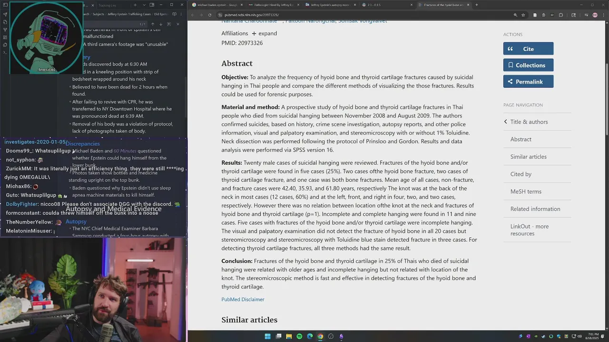Click the Permalink button
Screen dimensions: 609x342
(x=528, y=81)
